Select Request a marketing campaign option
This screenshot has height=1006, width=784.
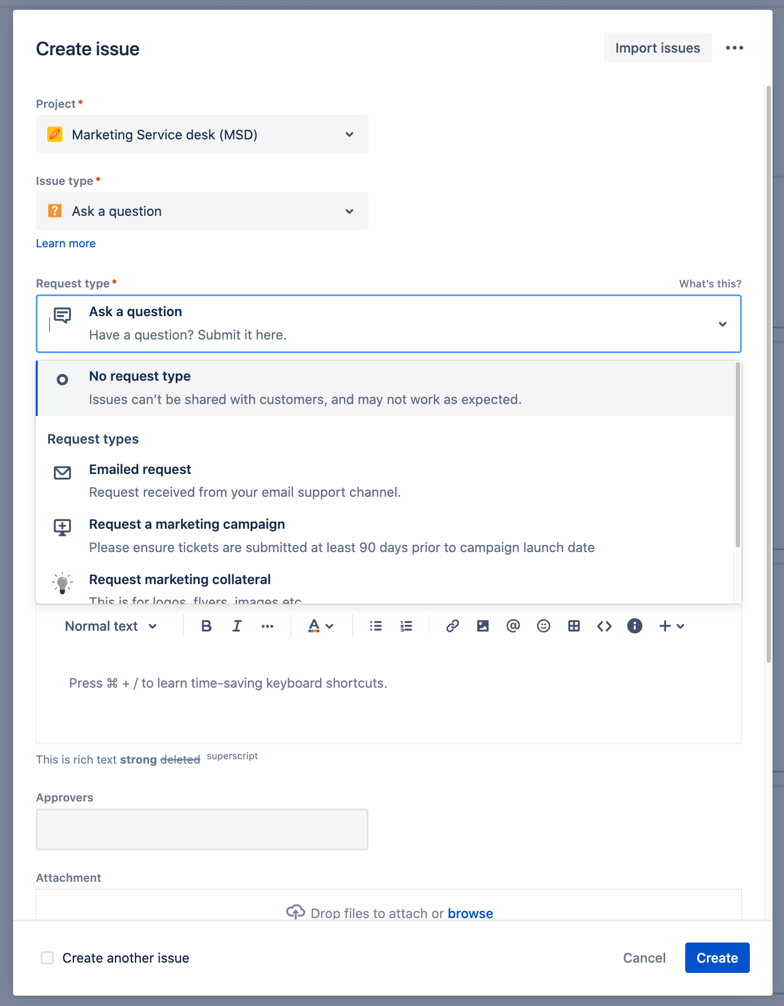385,536
